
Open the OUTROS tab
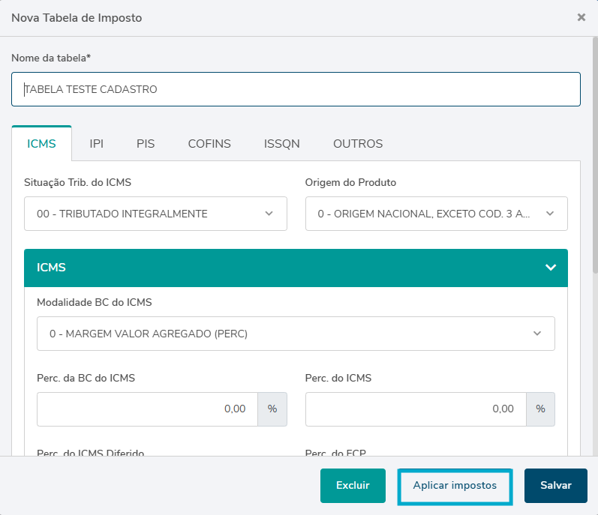pyautogui.click(x=358, y=144)
